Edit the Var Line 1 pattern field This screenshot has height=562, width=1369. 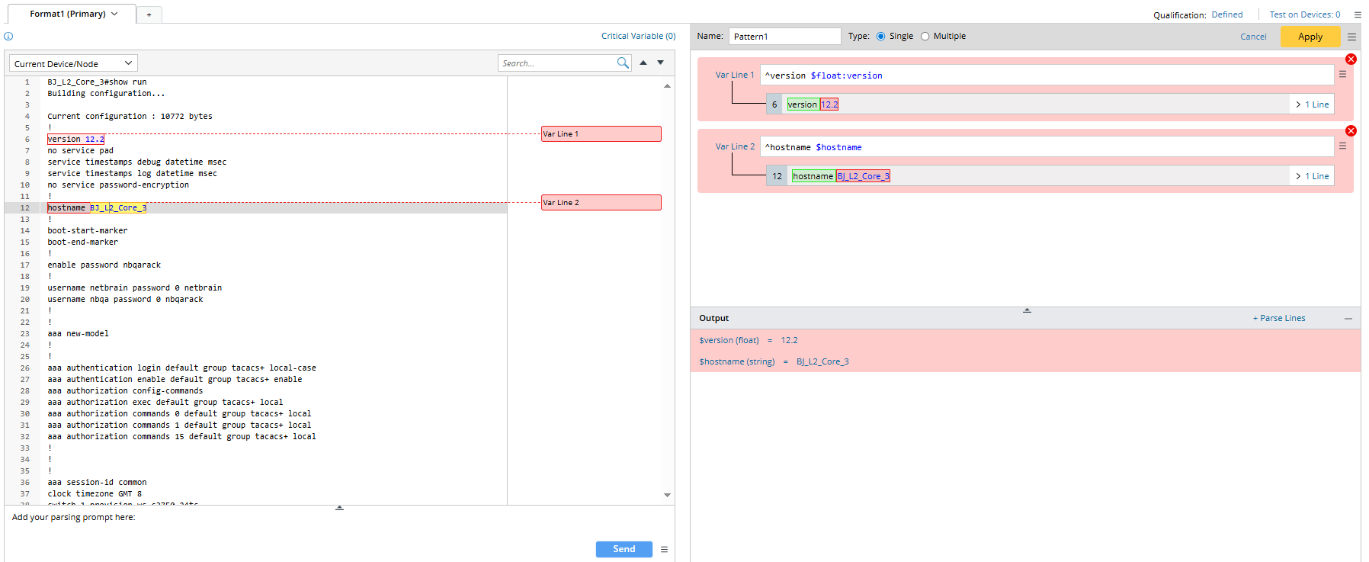click(1047, 75)
